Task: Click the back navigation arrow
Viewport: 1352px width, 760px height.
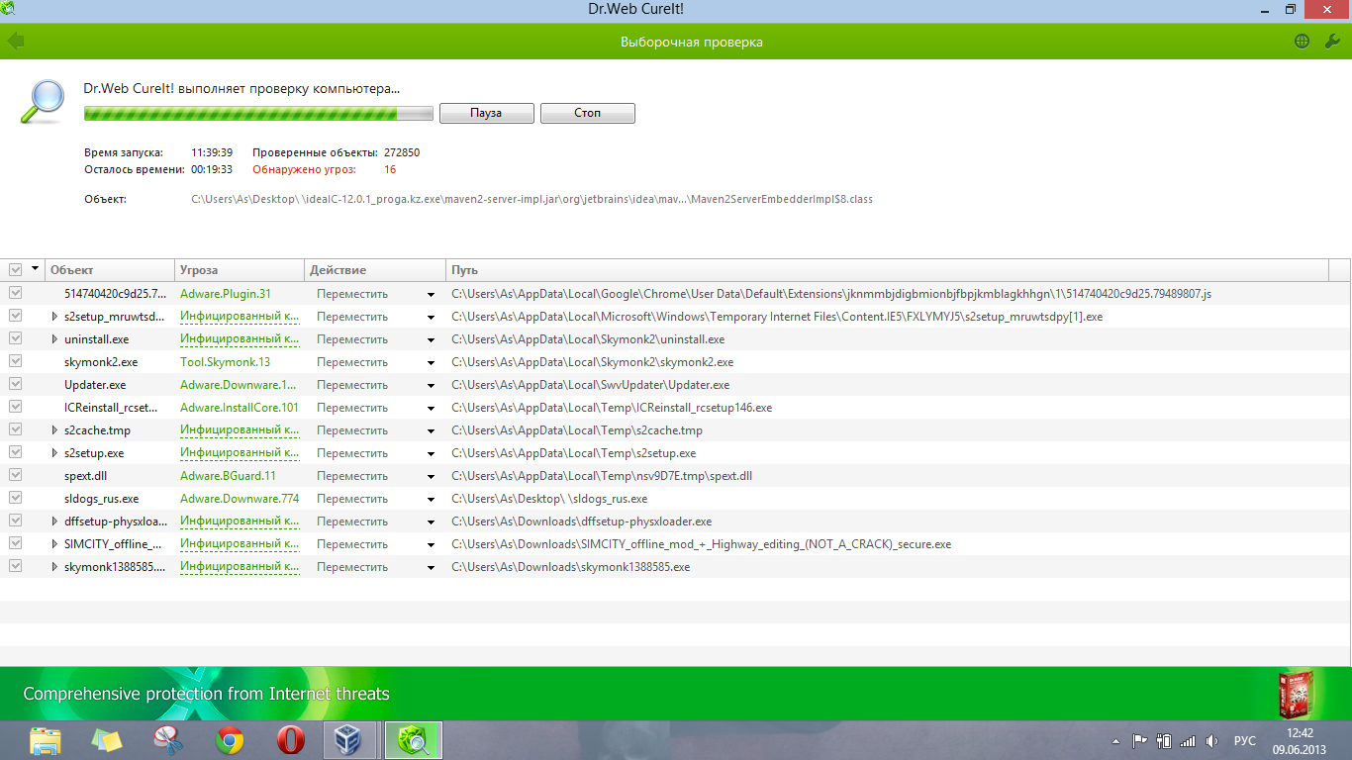Action: [x=15, y=42]
